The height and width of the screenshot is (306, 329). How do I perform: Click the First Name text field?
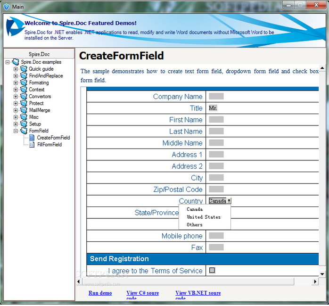216,120
